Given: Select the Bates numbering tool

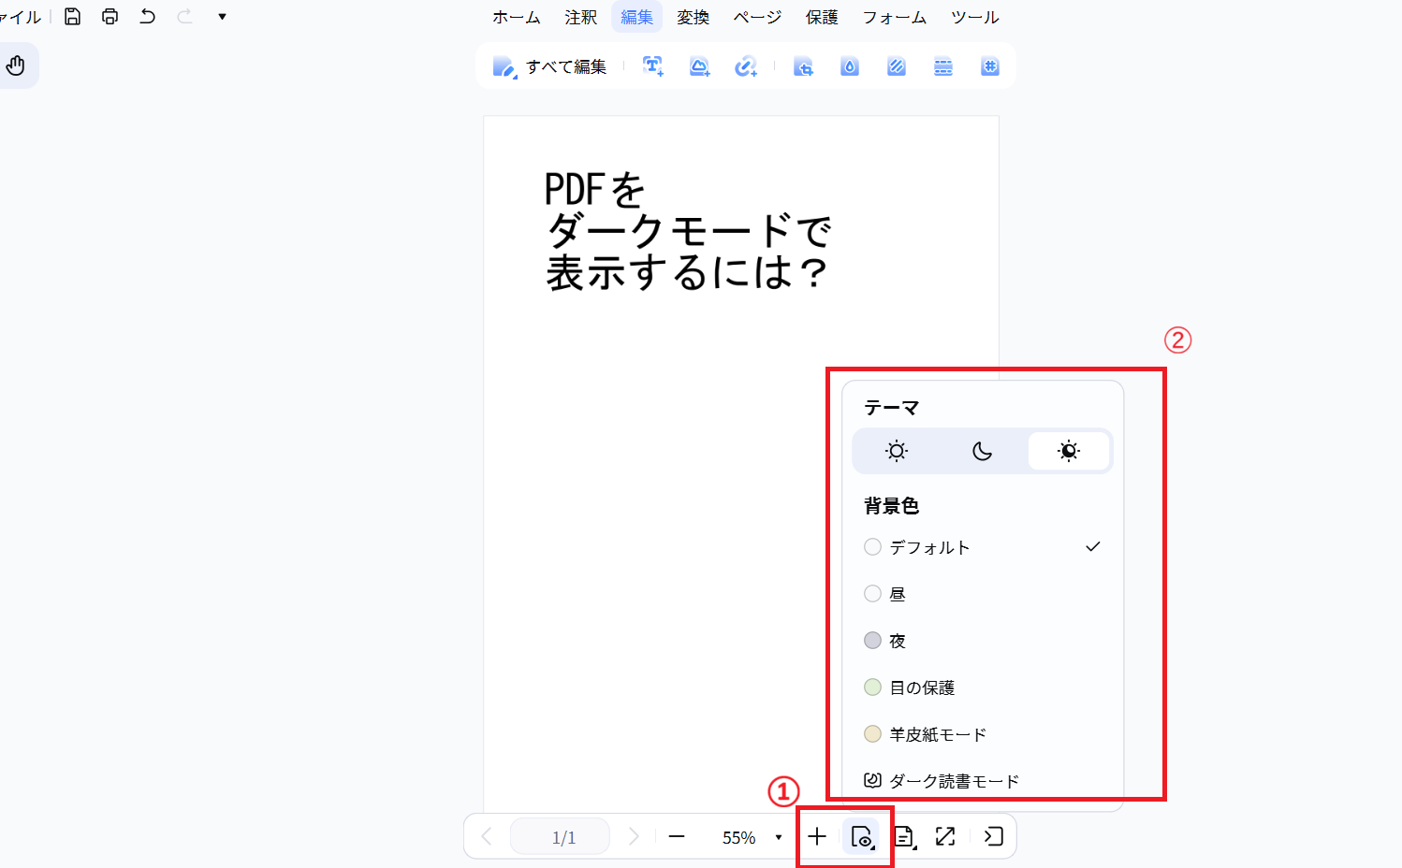Looking at the screenshot, I should coord(989,65).
